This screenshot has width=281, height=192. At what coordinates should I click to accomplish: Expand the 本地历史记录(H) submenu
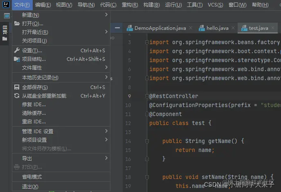pyautogui.click(x=61, y=78)
